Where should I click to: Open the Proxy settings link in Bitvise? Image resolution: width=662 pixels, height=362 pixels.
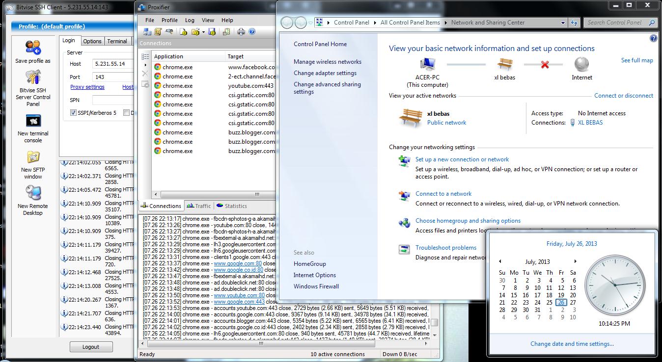[87, 87]
